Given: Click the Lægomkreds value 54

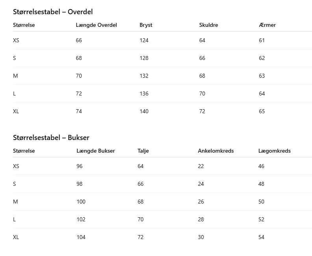Looking at the screenshot, I should [x=262, y=237].
